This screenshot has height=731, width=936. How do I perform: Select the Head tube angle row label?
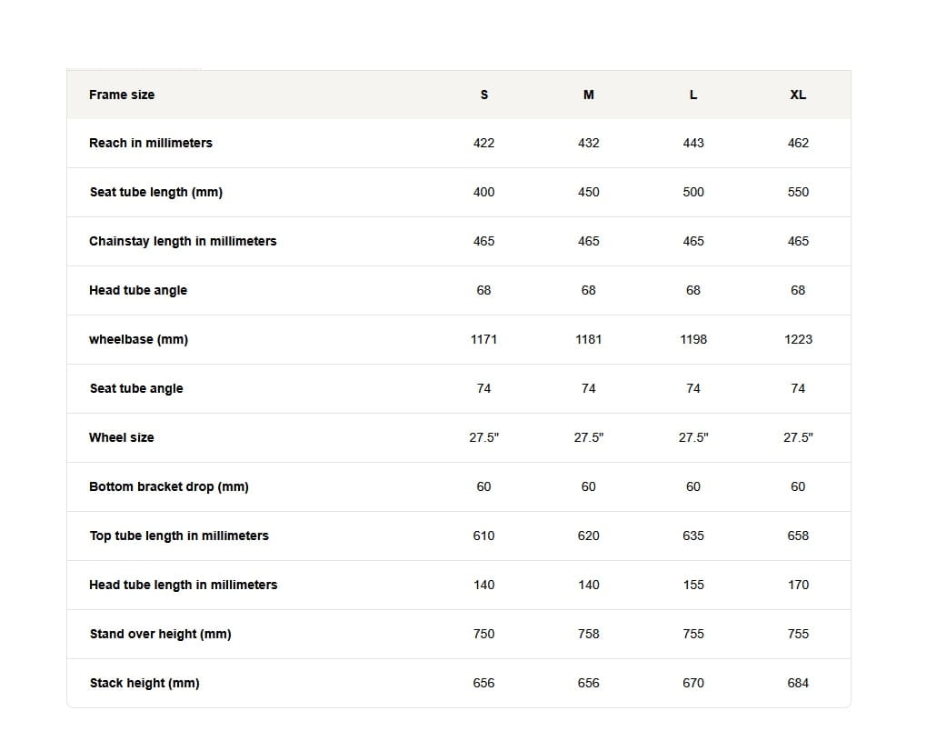coord(138,290)
